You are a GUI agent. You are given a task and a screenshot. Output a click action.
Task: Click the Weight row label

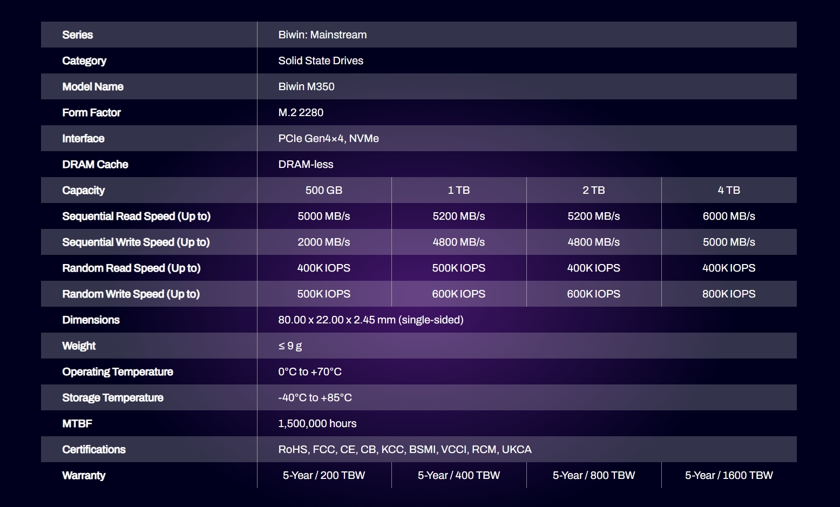coord(79,346)
